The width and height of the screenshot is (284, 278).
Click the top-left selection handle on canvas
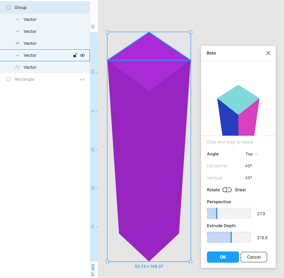(107, 32)
